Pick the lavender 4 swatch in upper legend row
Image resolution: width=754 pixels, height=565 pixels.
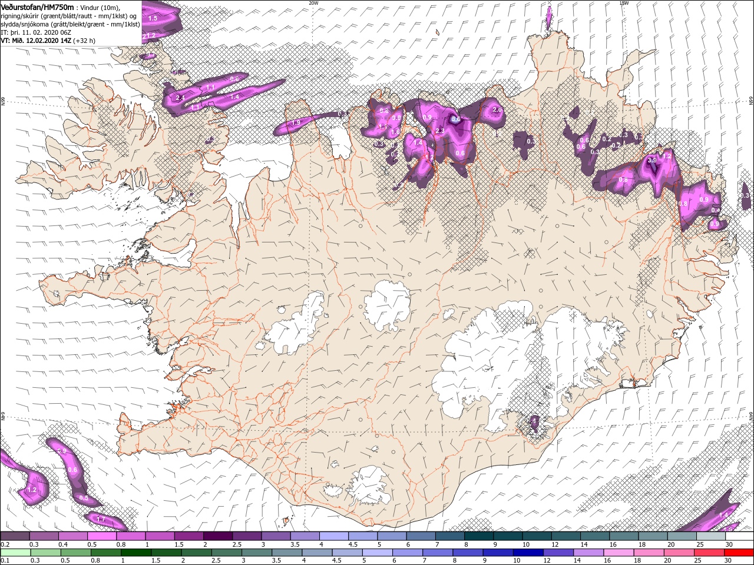[333, 536]
